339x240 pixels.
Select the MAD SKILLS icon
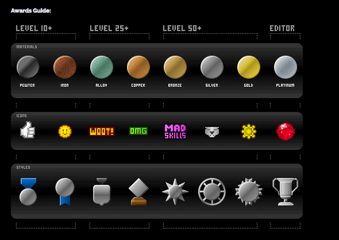click(x=175, y=131)
